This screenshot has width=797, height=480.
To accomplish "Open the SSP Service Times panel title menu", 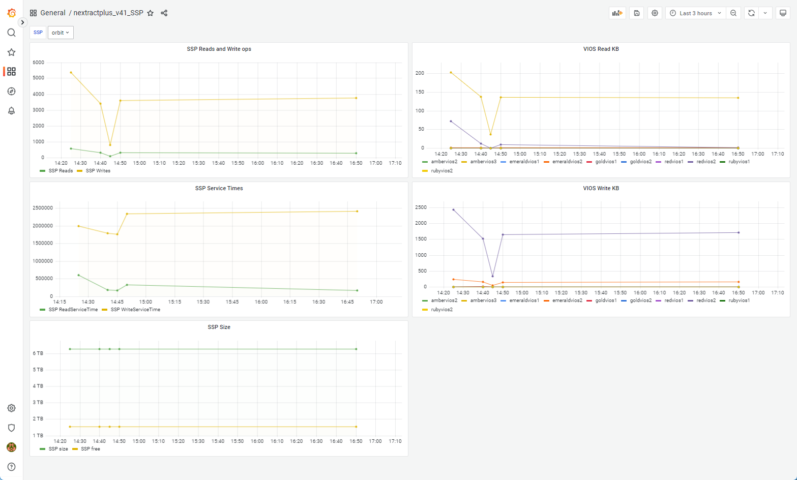I will click(x=219, y=188).
